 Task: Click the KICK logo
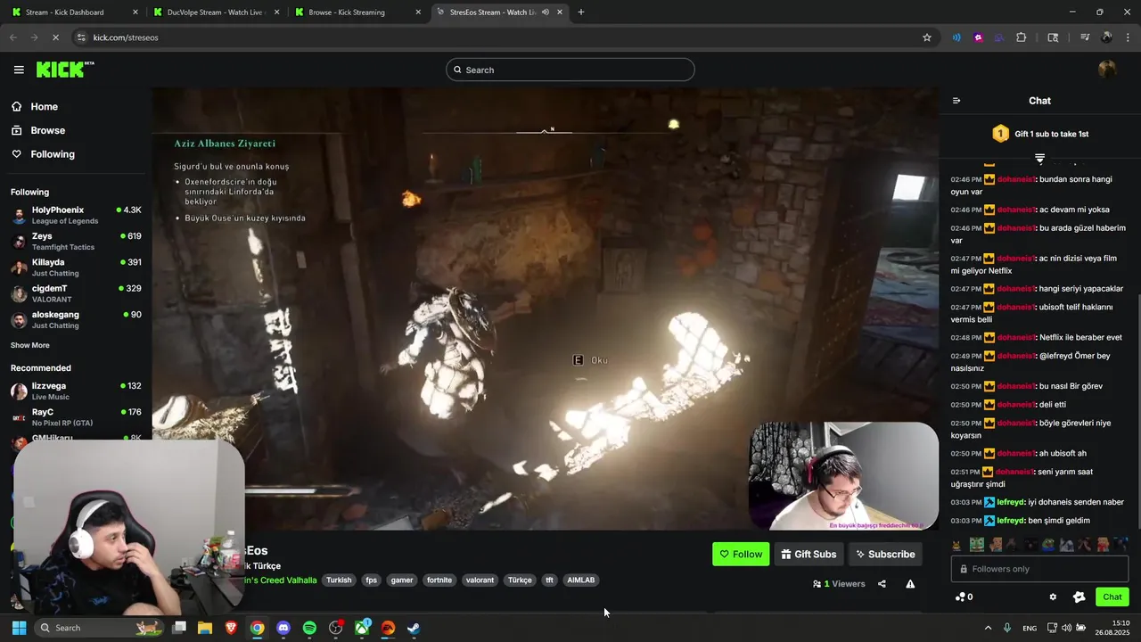(65, 70)
